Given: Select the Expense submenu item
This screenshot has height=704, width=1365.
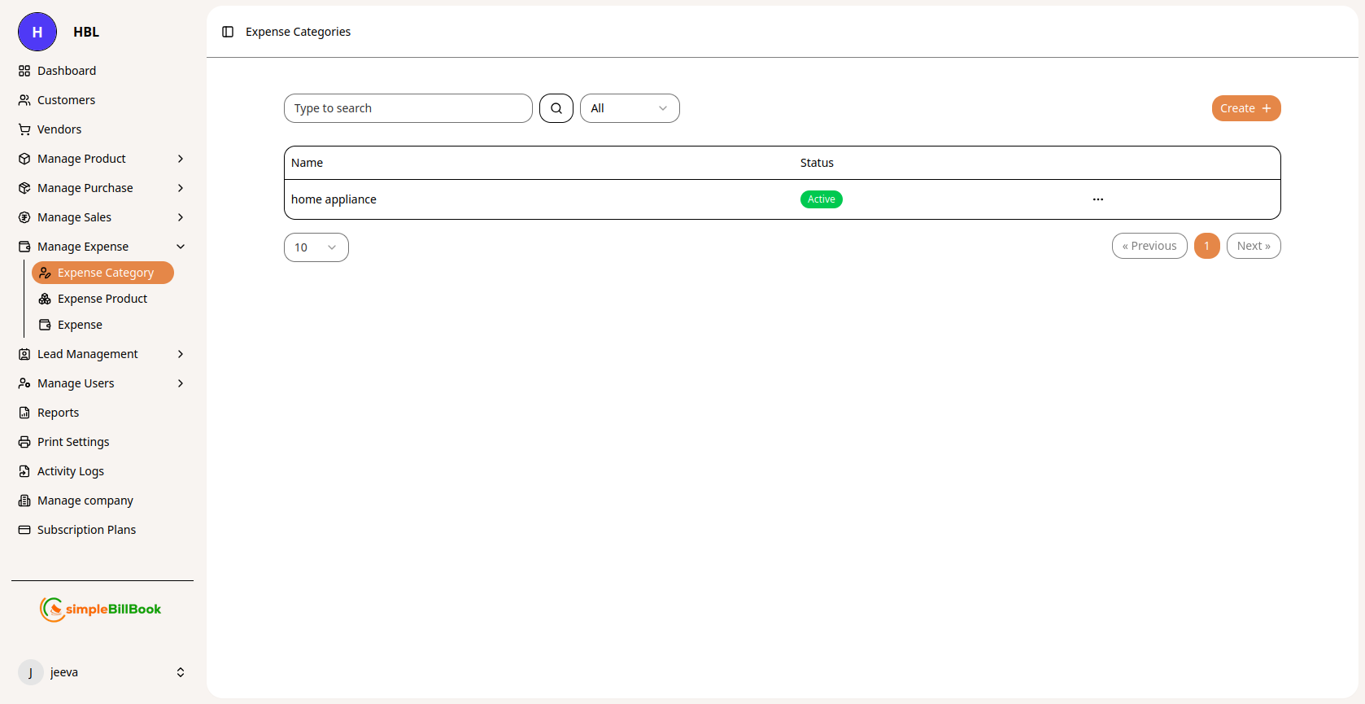Looking at the screenshot, I should (x=80, y=325).
